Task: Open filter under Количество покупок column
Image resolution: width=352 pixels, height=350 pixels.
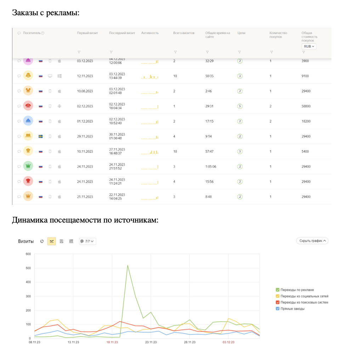Action: pyautogui.click(x=271, y=52)
